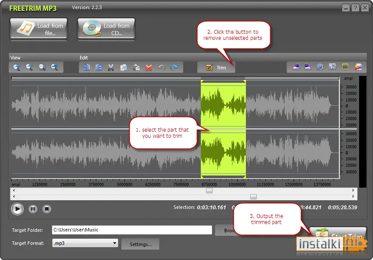Click the 13750000 sample tick label
This screenshot has width=373, height=260.
tap(322, 185)
